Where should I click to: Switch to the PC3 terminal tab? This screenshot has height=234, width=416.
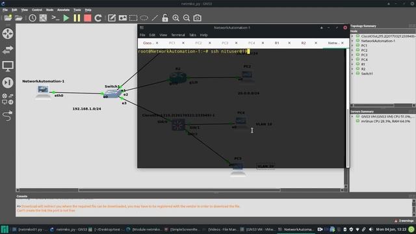(x=225, y=43)
